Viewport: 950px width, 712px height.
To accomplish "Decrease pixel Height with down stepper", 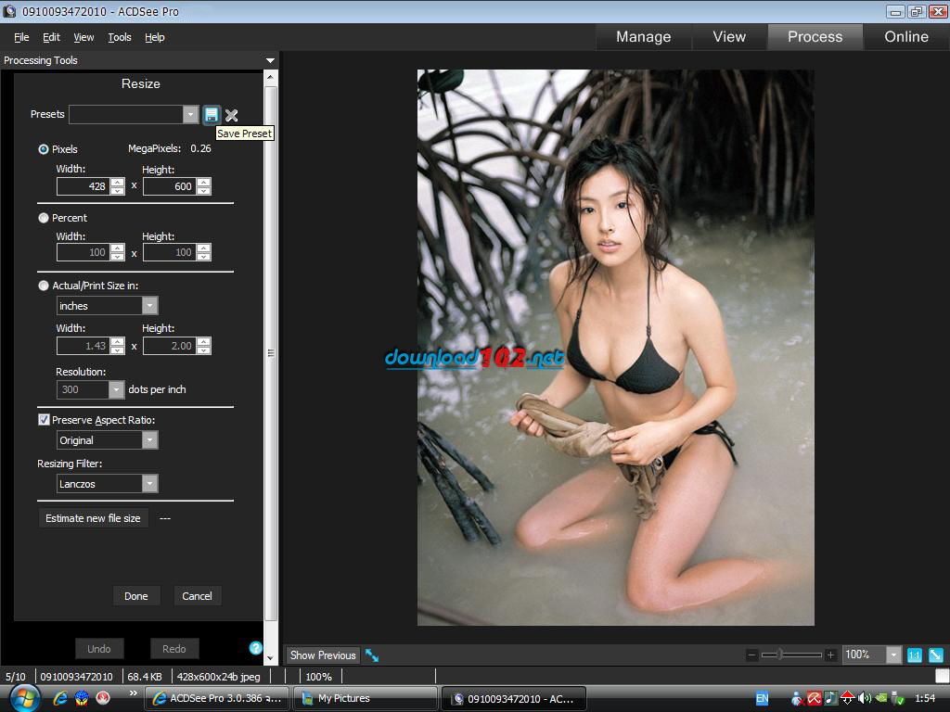I will point(204,191).
